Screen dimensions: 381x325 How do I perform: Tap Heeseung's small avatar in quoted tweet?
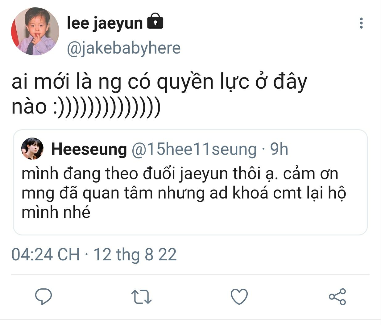32,149
